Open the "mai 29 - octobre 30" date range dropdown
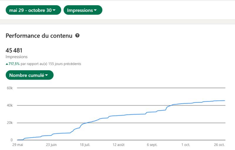The image size is (235, 150). tap(33, 10)
